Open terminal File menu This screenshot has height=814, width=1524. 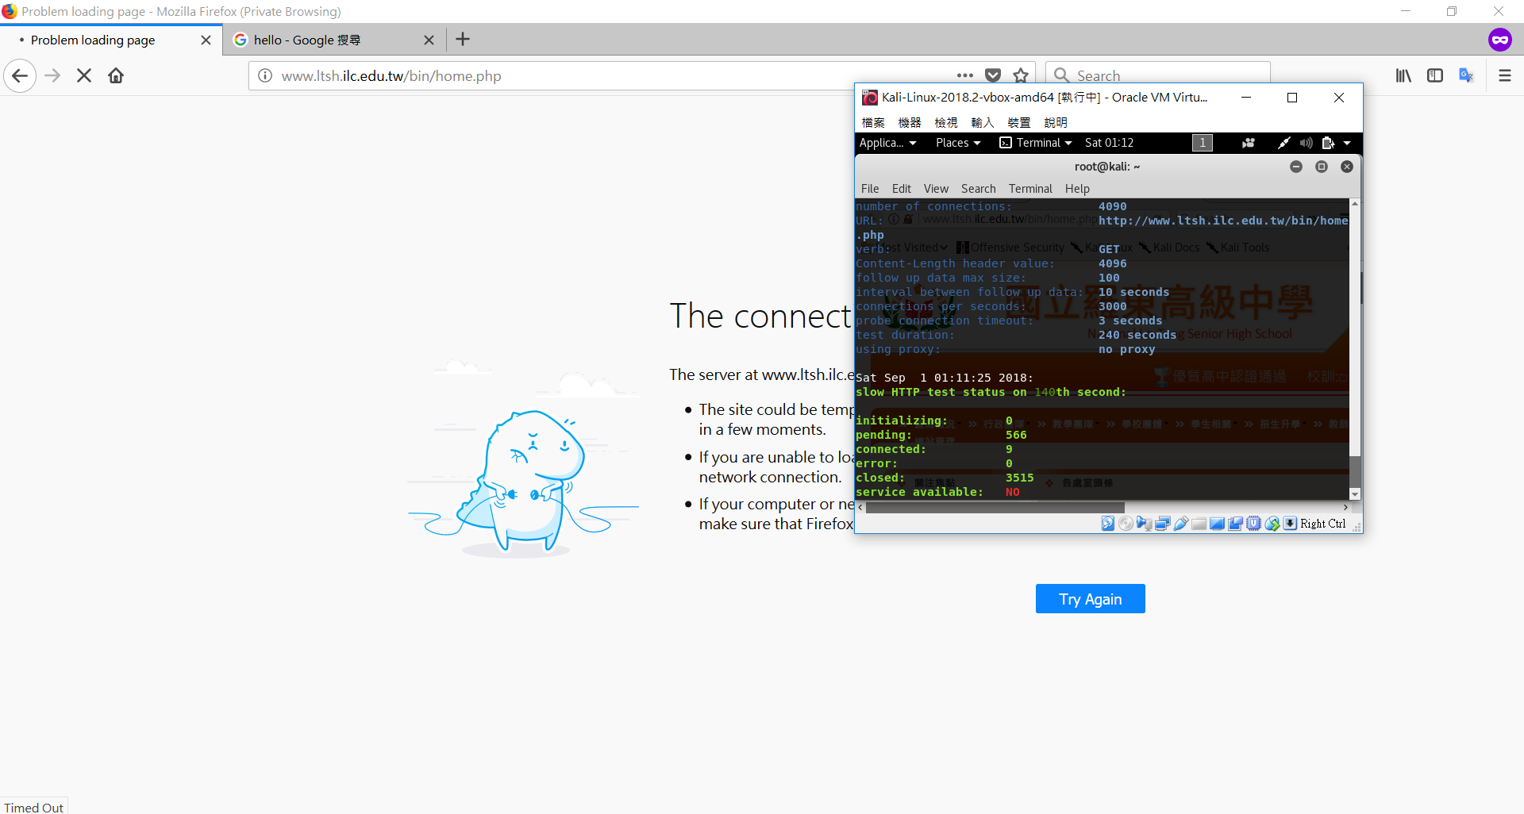click(870, 189)
